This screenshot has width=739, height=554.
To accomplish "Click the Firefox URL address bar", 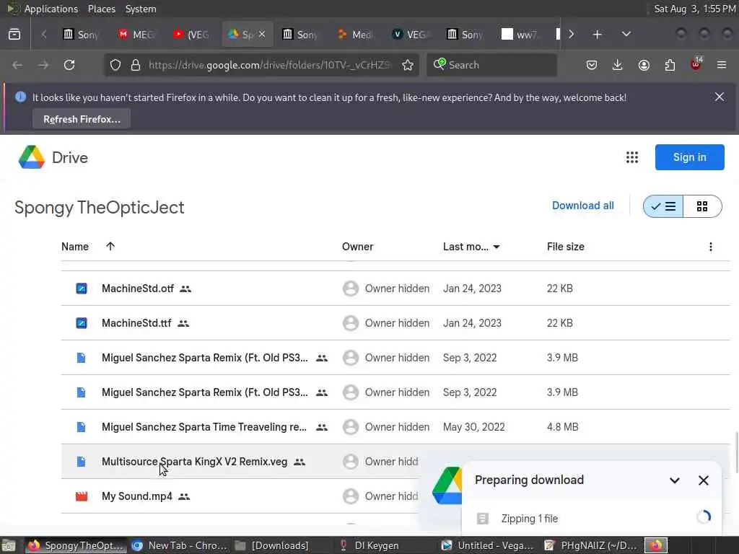I will tap(267, 65).
